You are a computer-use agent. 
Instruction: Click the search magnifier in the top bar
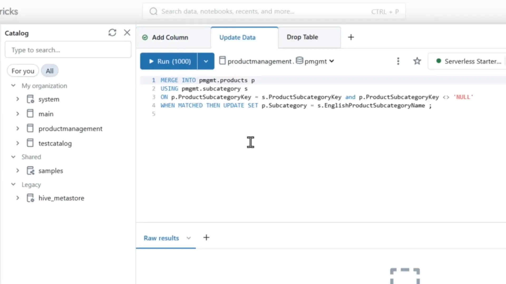coord(153,11)
